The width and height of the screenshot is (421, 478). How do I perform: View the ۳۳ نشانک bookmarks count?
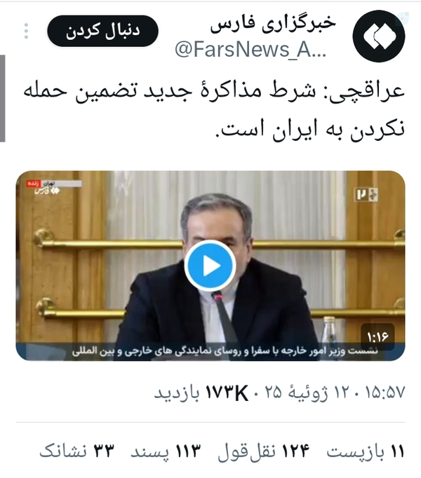(77, 451)
